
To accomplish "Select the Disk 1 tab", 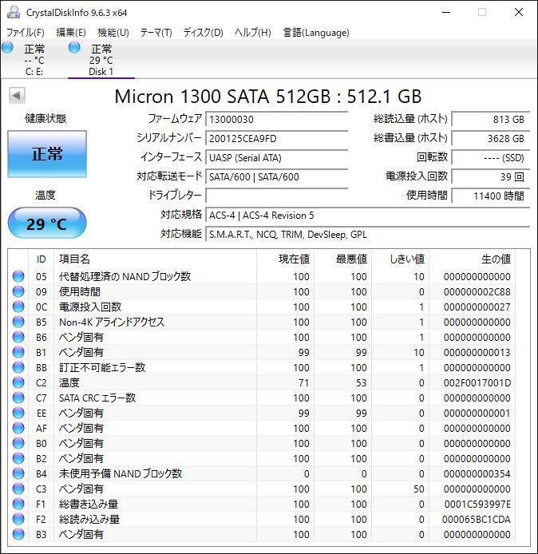I will click(101, 59).
